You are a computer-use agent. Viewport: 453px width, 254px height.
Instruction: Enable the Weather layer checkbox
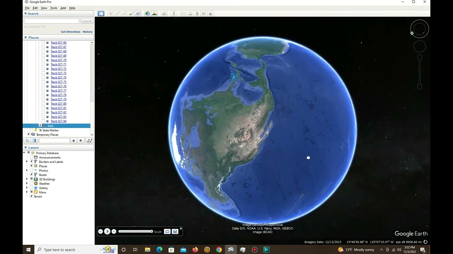(31, 183)
